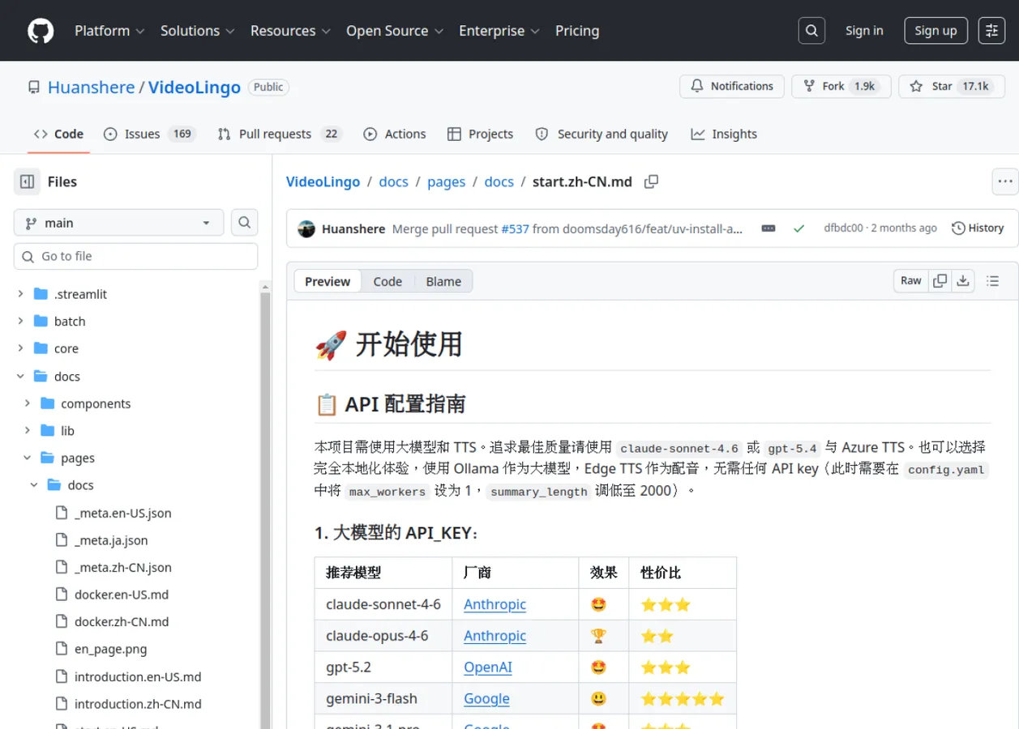Open the Platform menu
Viewport: 1019px width, 729px height.
point(109,31)
